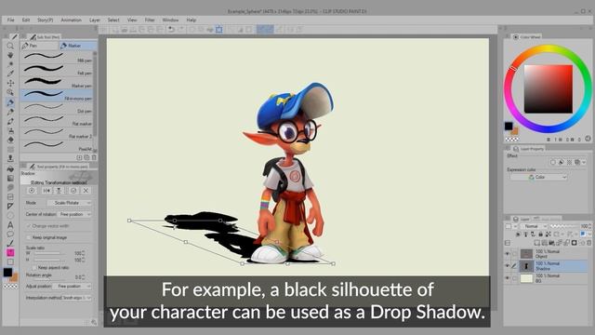Screen dimensions: 595x335
Task: Select the Balloon tool
Action: click(10, 234)
